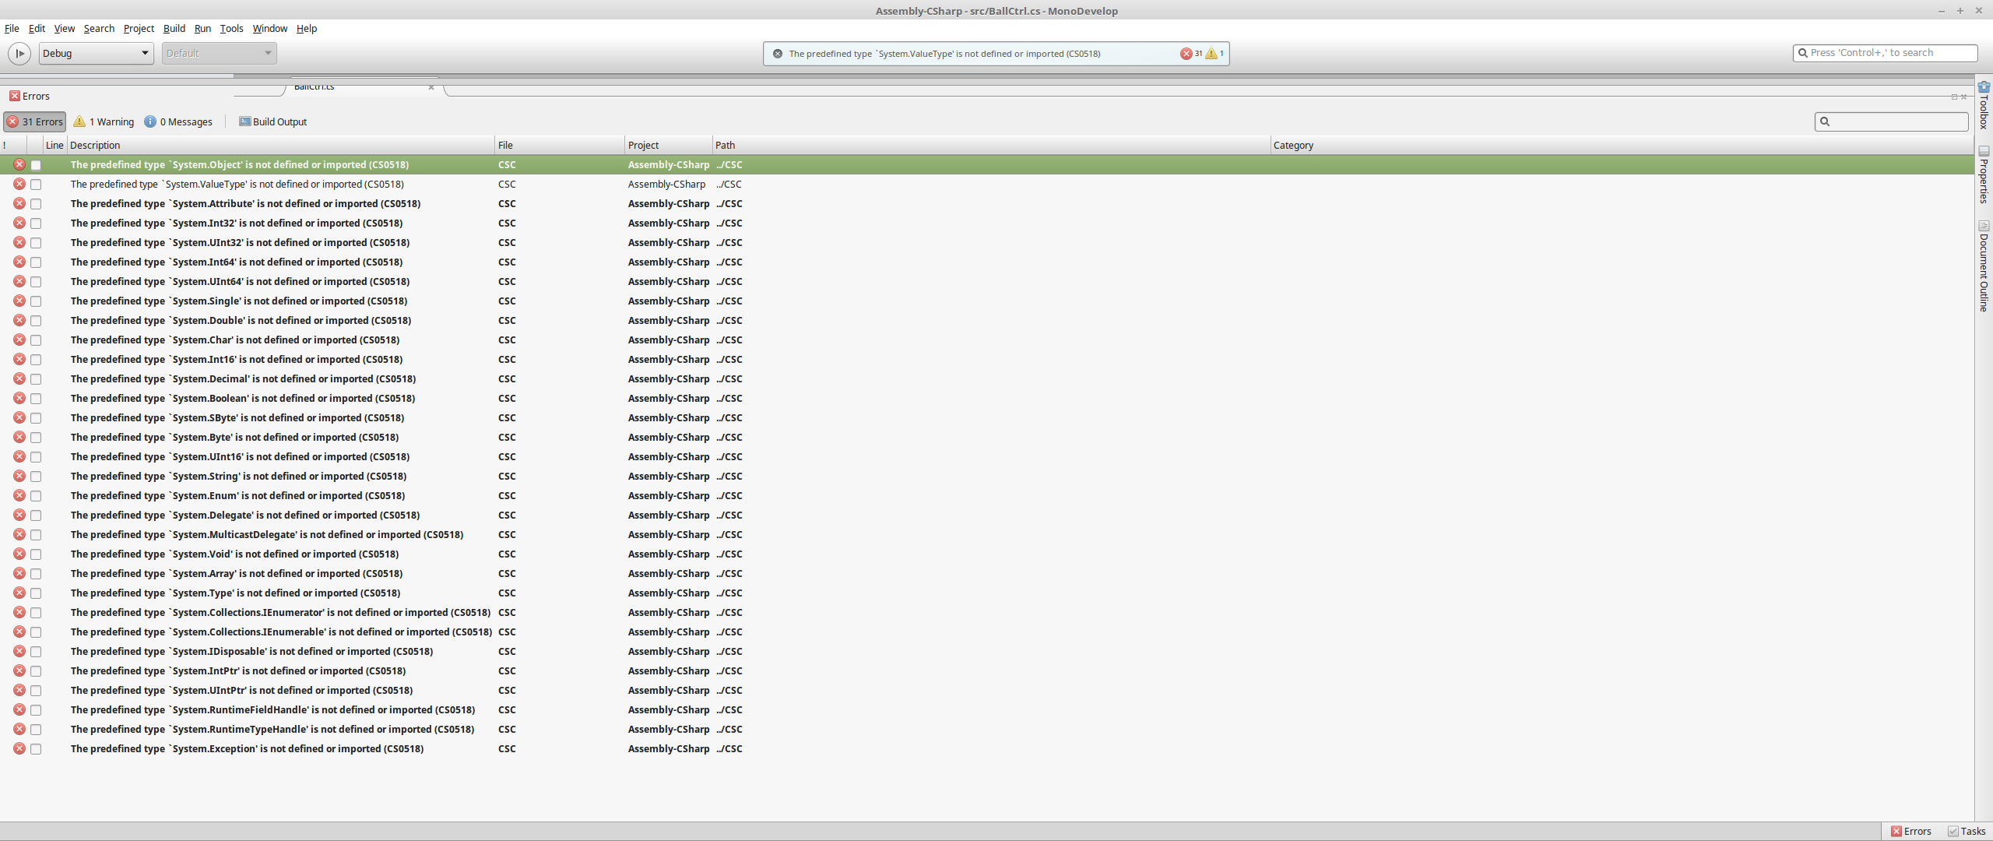Click the Run/Play button in toolbar
The width and height of the screenshot is (1993, 841).
(19, 54)
